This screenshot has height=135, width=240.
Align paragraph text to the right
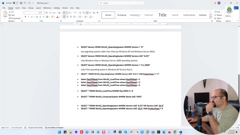point(71,16)
